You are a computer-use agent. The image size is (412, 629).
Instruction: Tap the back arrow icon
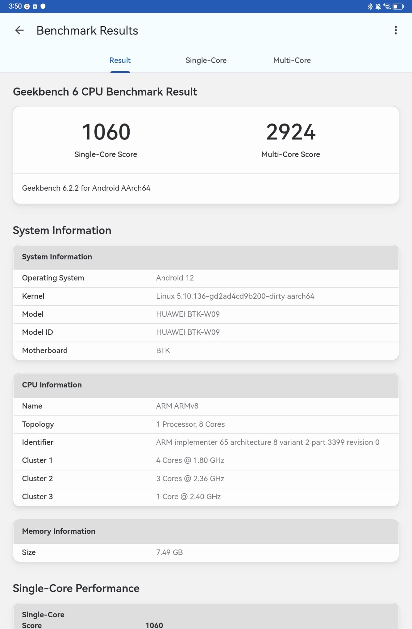[x=19, y=30]
